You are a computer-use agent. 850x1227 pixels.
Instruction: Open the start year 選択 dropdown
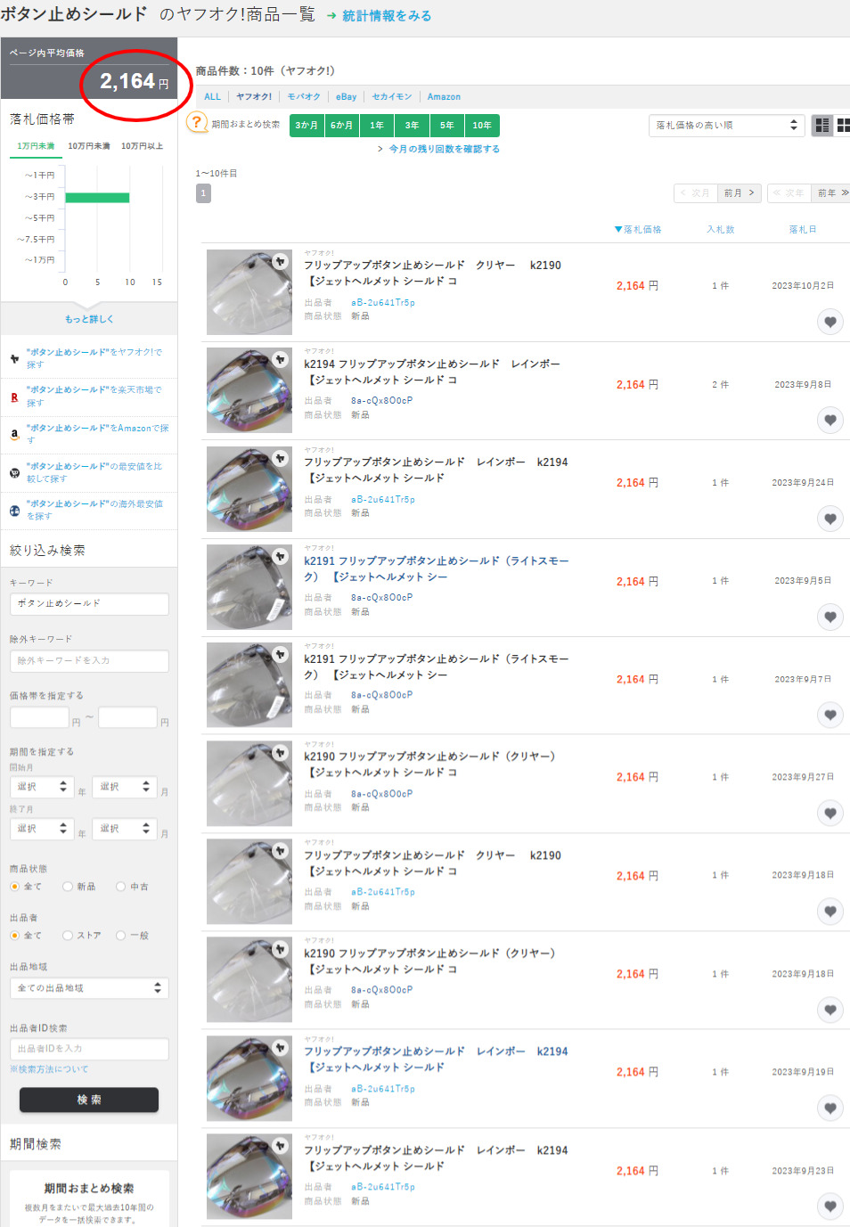point(40,787)
